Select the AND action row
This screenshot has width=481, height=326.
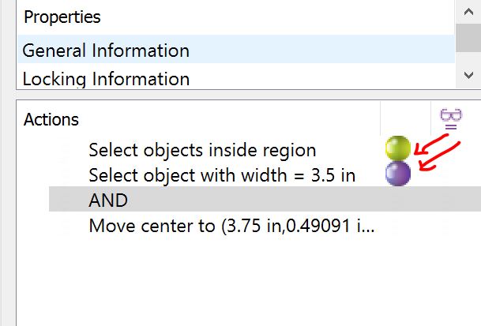click(x=108, y=200)
